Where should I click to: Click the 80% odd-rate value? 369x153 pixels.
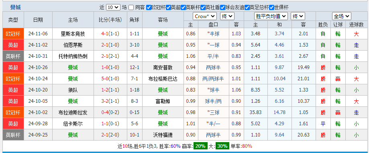[247, 146]
